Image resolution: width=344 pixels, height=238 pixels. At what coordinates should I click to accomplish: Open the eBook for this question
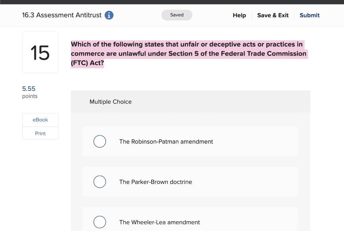click(40, 120)
